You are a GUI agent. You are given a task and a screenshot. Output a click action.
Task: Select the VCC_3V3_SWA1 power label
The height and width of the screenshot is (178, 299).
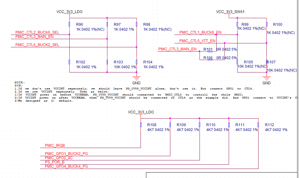(230, 12)
